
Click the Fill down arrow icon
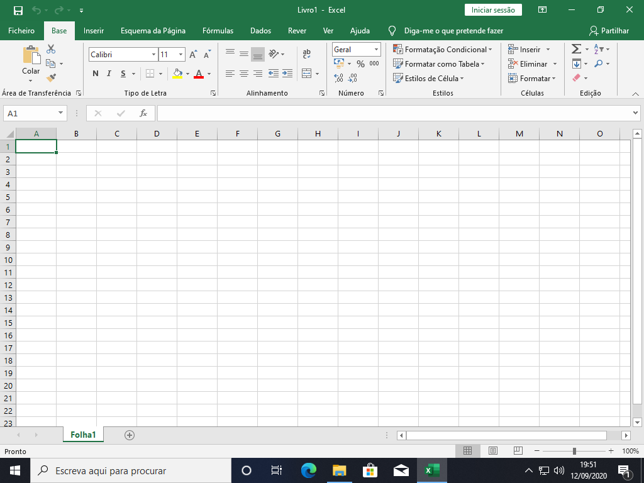(577, 64)
